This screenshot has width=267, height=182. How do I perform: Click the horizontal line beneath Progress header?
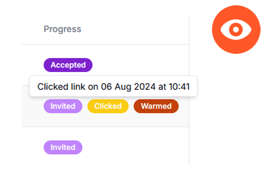click(x=105, y=44)
